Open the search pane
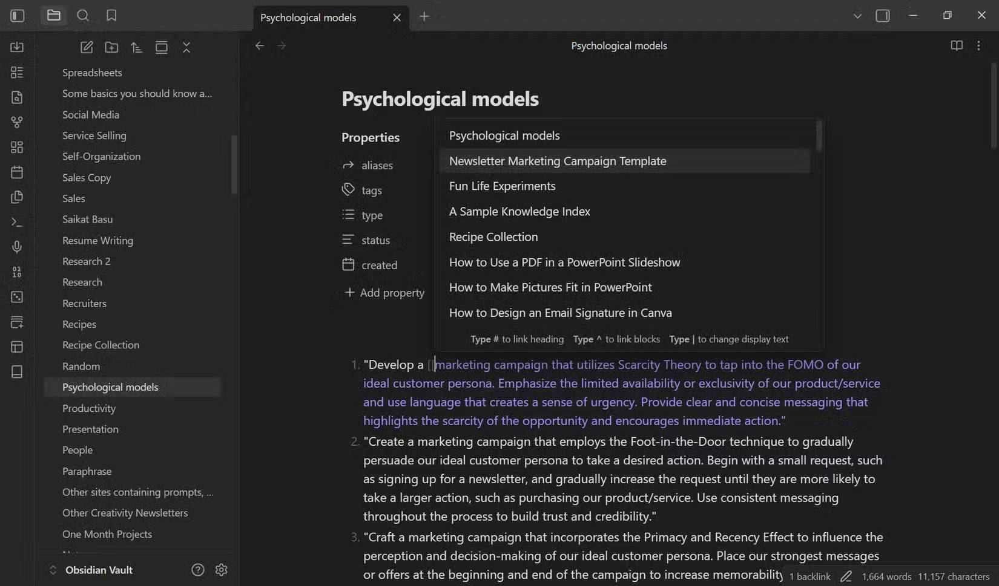The width and height of the screenshot is (999, 586). [x=83, y=16]
